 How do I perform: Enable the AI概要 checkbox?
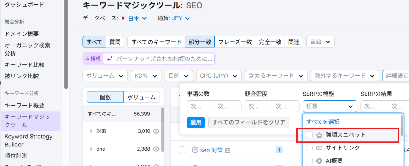[x=309, y=161]
